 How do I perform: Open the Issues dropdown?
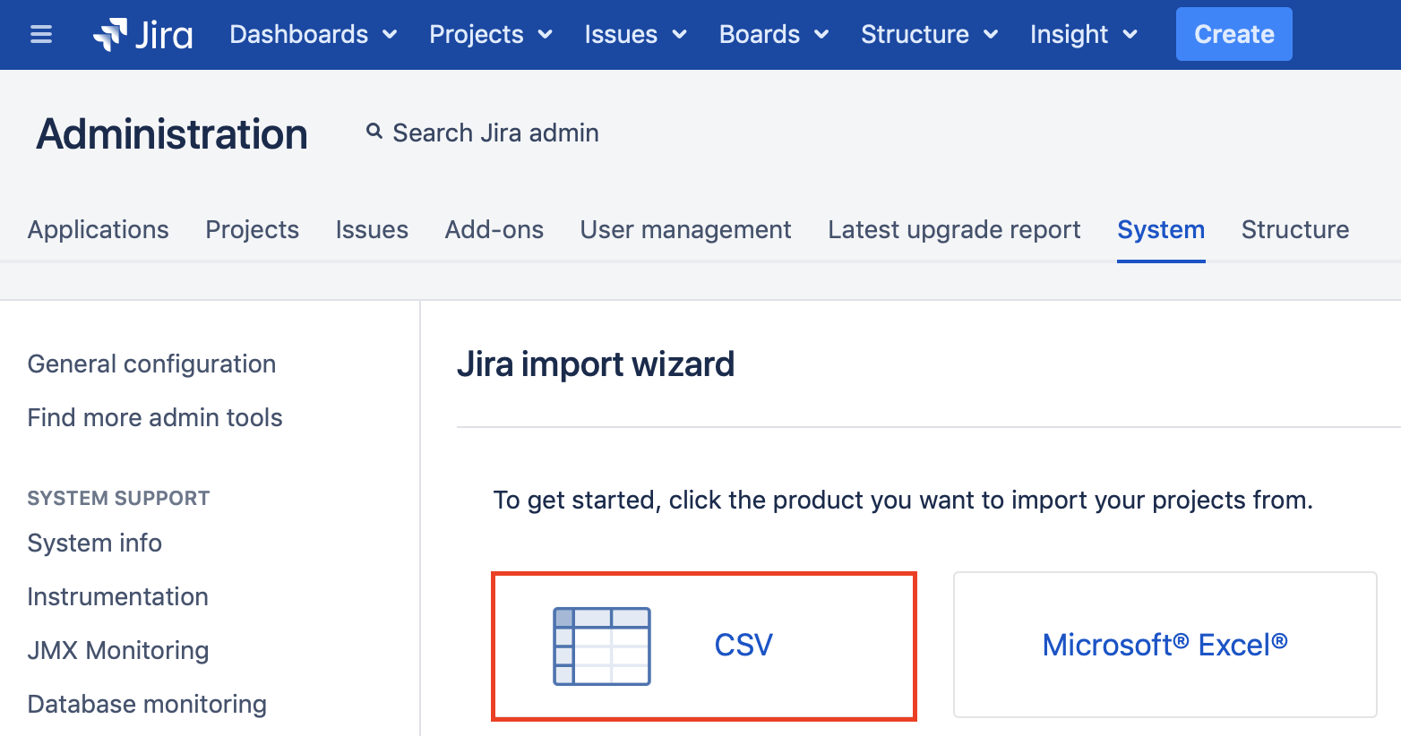(634, 34)
